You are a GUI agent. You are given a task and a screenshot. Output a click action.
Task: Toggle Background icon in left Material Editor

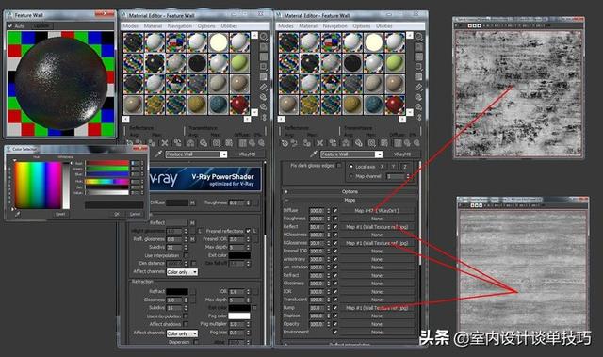(264, 57)
